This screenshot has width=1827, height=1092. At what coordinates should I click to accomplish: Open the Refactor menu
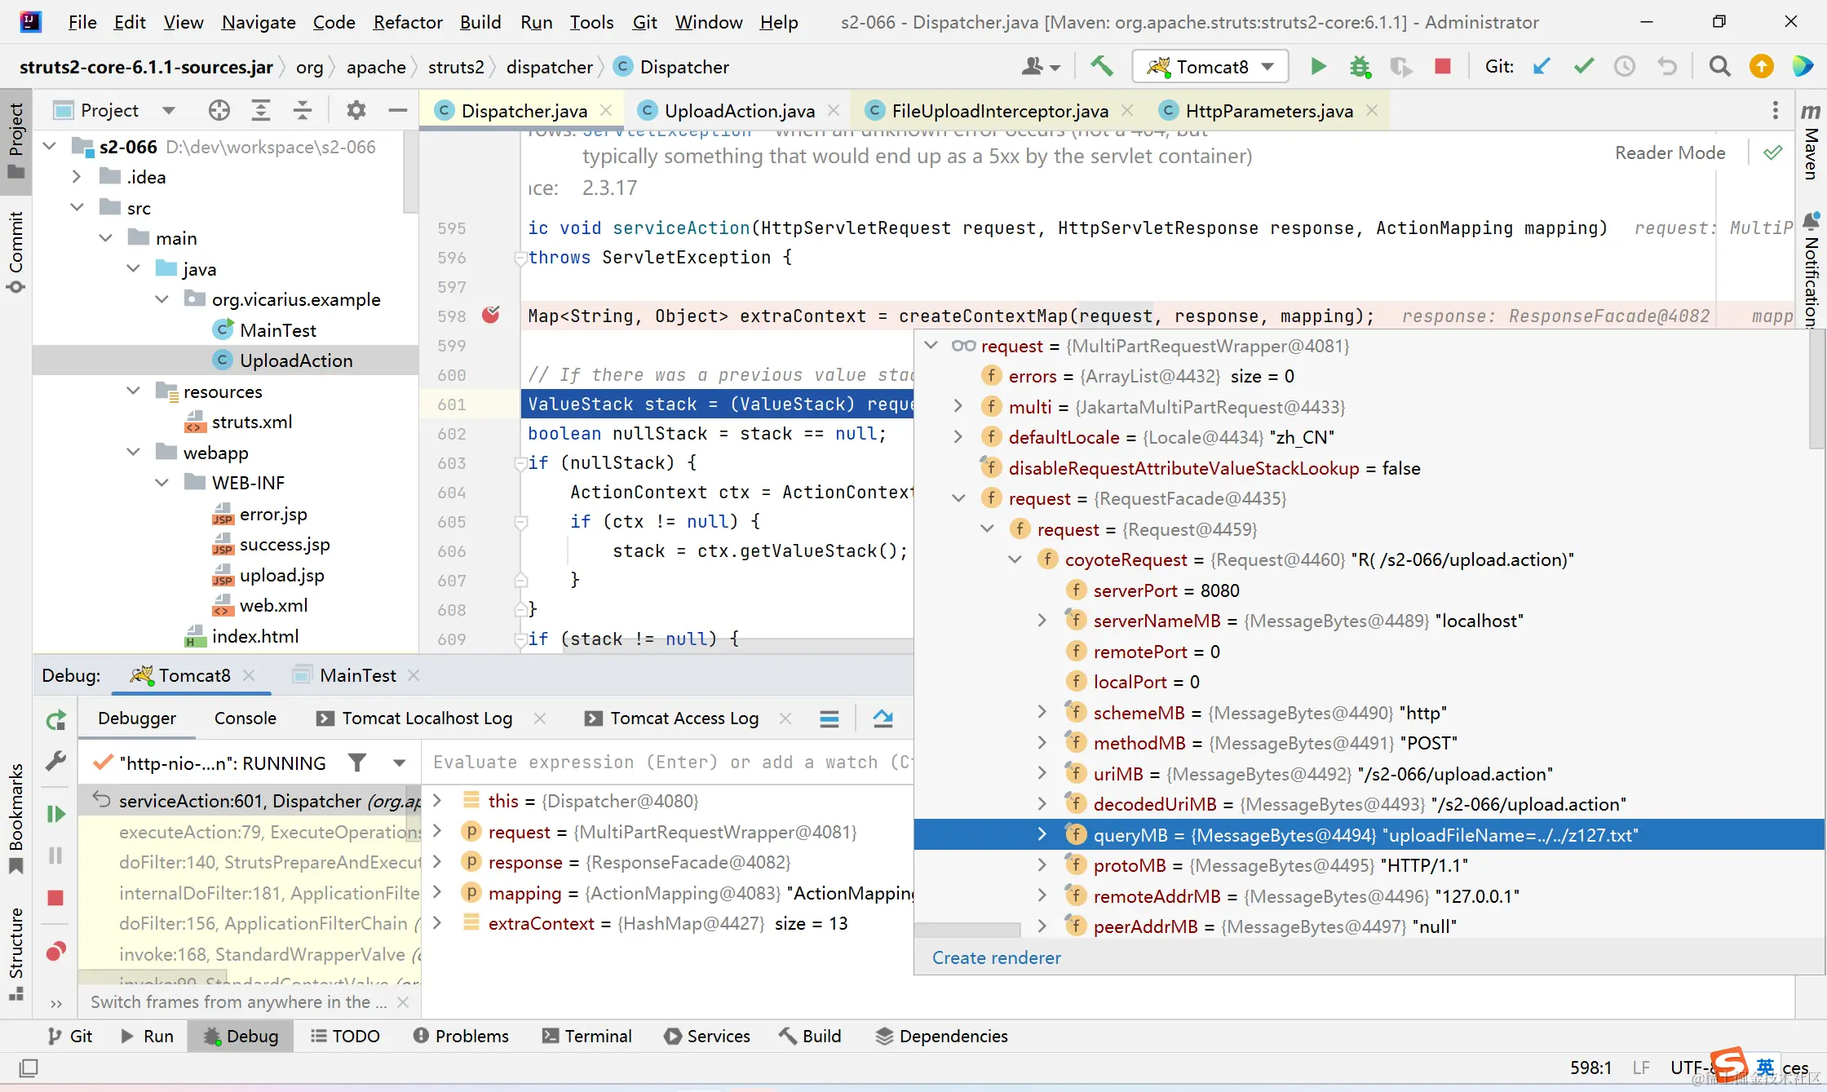pyautogui.click(x=408, y=22)
